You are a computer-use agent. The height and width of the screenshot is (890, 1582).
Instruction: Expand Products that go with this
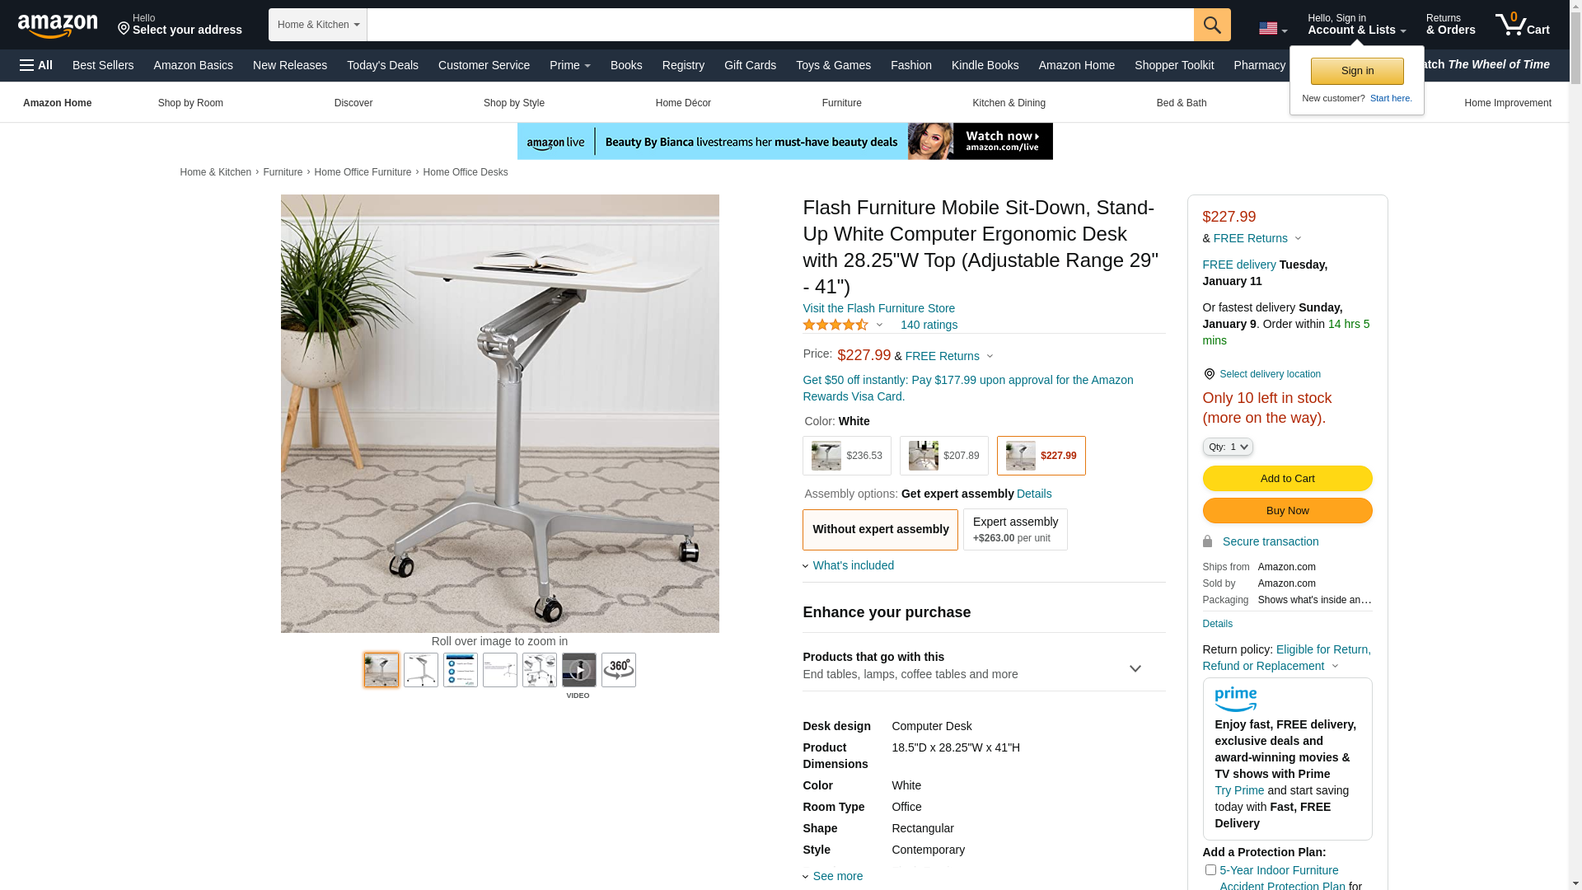(x=984, y=666)
